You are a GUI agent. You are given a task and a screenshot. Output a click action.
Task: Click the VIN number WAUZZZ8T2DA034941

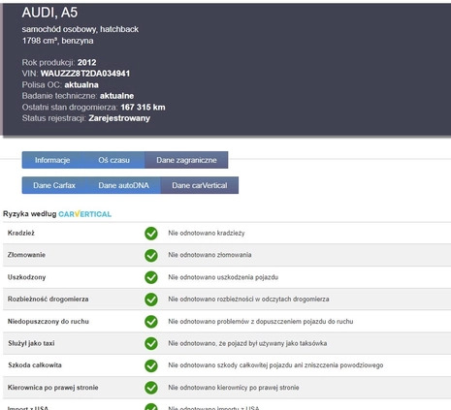pyautogui.click(x=85, y=74)
